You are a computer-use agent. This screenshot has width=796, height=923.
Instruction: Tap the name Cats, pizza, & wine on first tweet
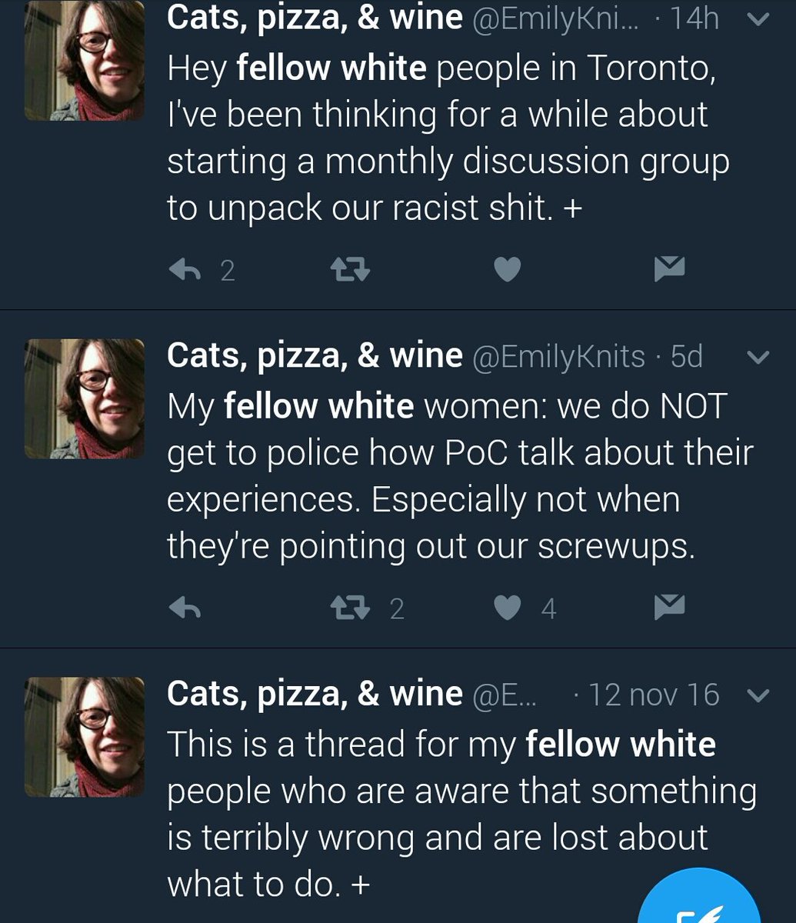315,18
